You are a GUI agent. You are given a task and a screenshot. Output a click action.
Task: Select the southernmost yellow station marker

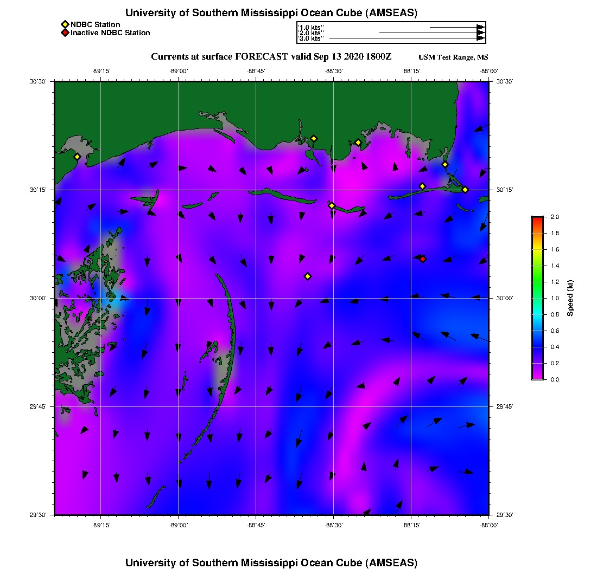308,276
